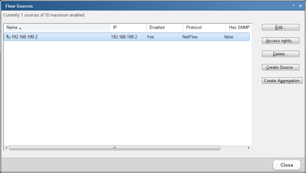Open Access rights settings
Viewport: 306px width, 173px height.
[281, 41]
